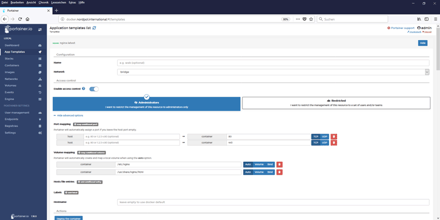The height and width of the screenshot is (220, 440).
Task: Delete the port 443 mapping
Action: pos(334,143)
